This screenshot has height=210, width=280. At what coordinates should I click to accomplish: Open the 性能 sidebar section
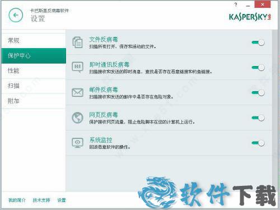tap(34, 71)
